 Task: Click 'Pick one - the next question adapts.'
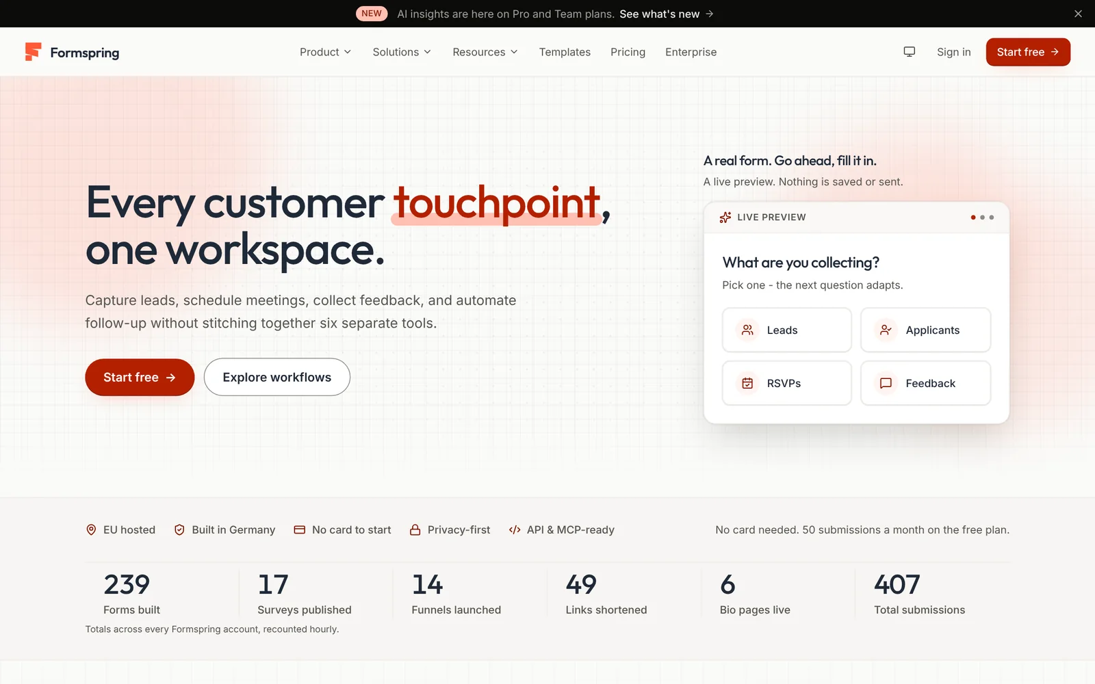point(812,285)
